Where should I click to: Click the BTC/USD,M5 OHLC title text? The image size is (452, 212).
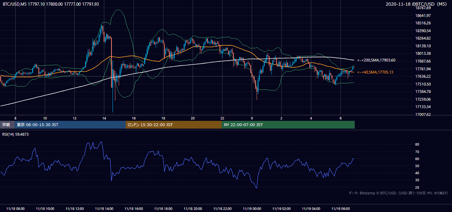point(51,4)
